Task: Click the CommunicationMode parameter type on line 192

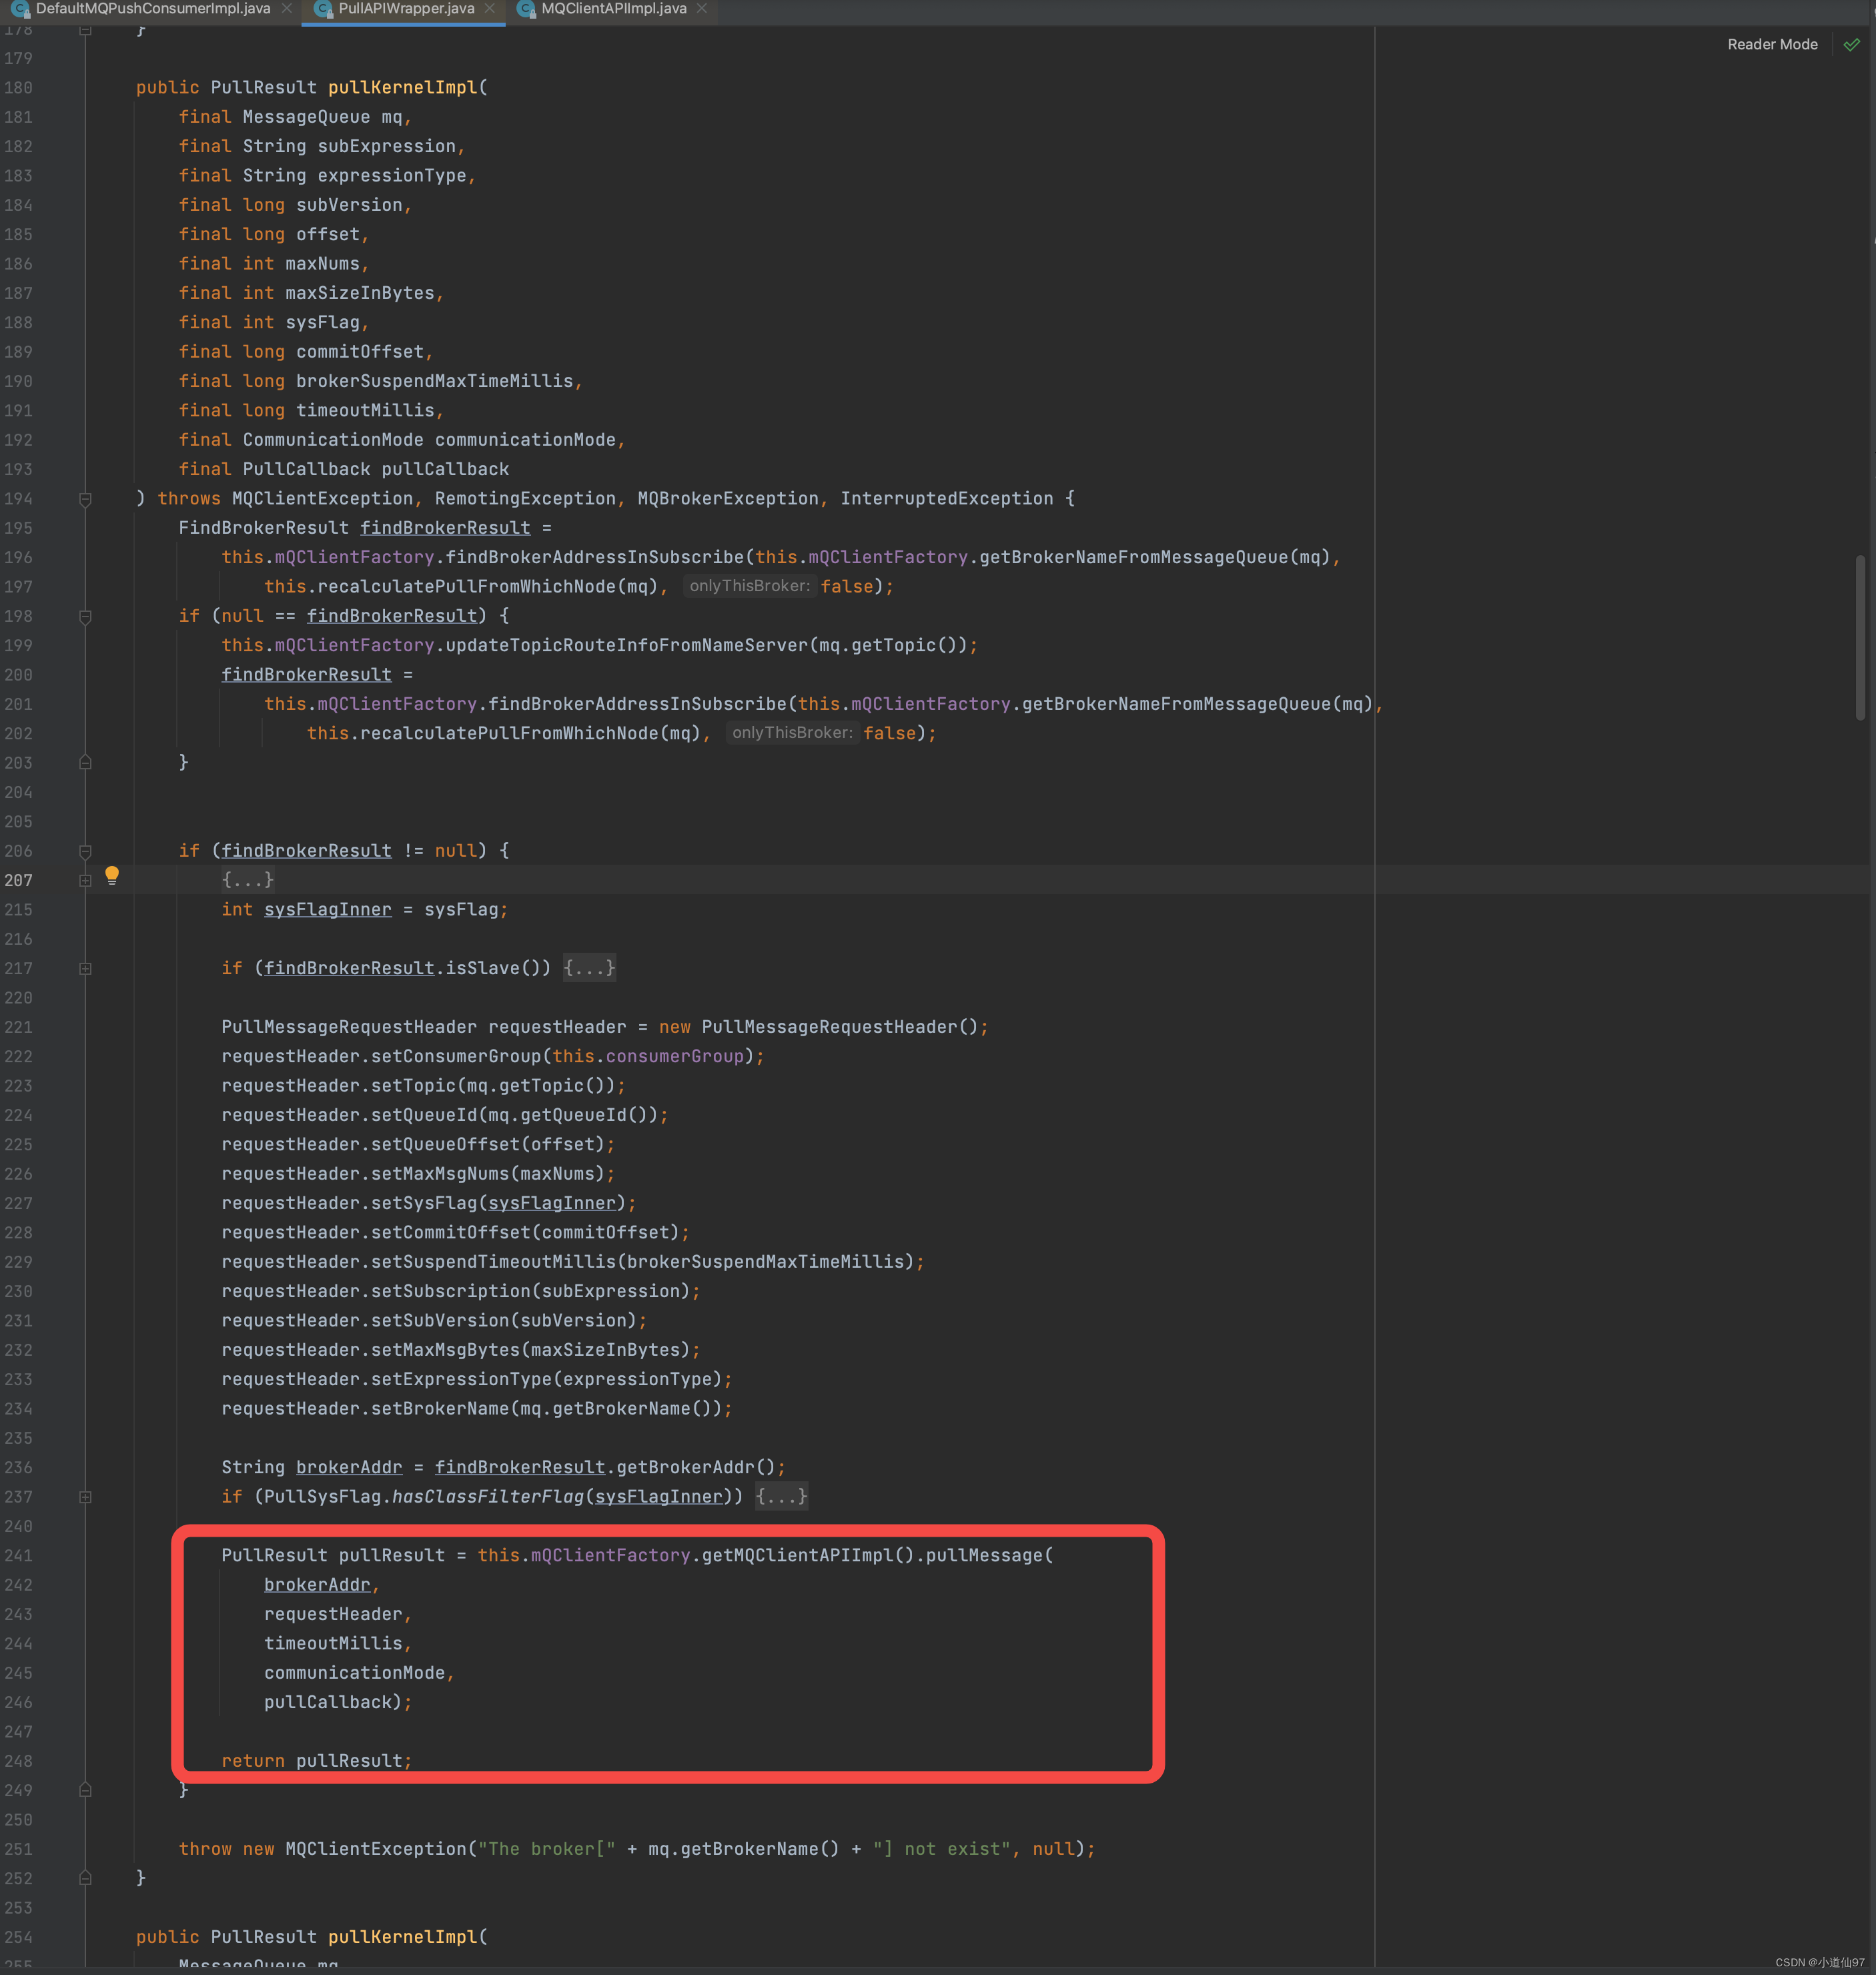Action: (x=333, y=440)
